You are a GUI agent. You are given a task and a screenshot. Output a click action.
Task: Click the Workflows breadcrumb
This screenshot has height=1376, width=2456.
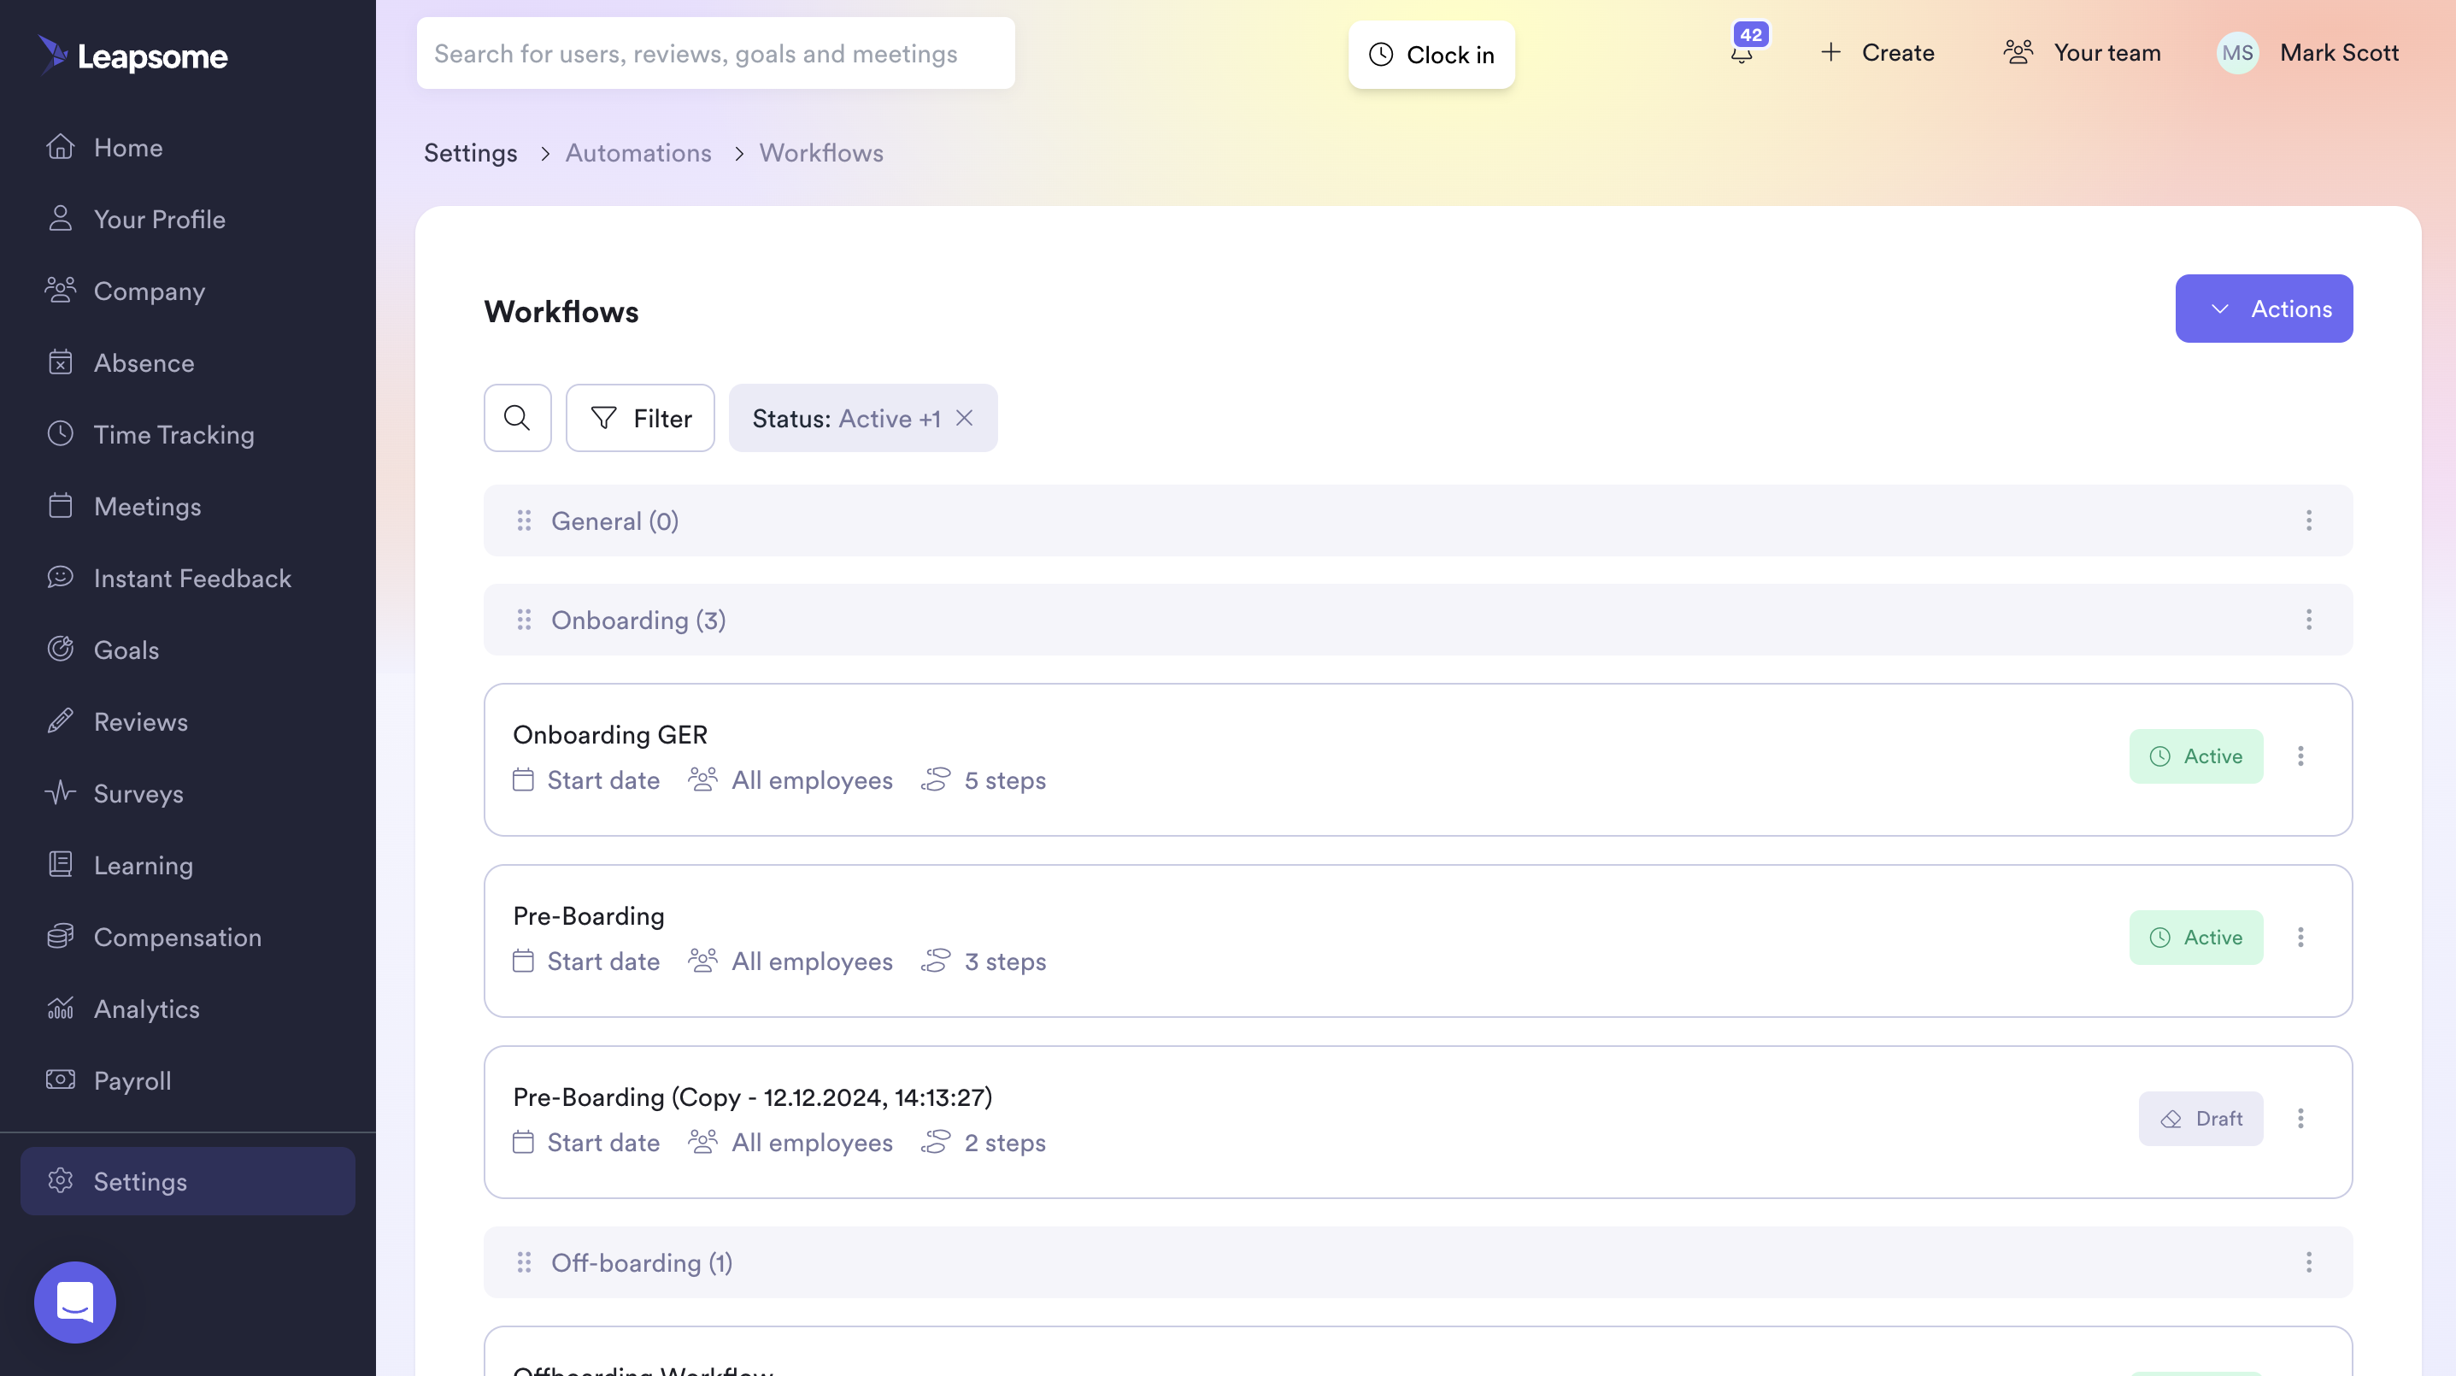pos(822,153)
